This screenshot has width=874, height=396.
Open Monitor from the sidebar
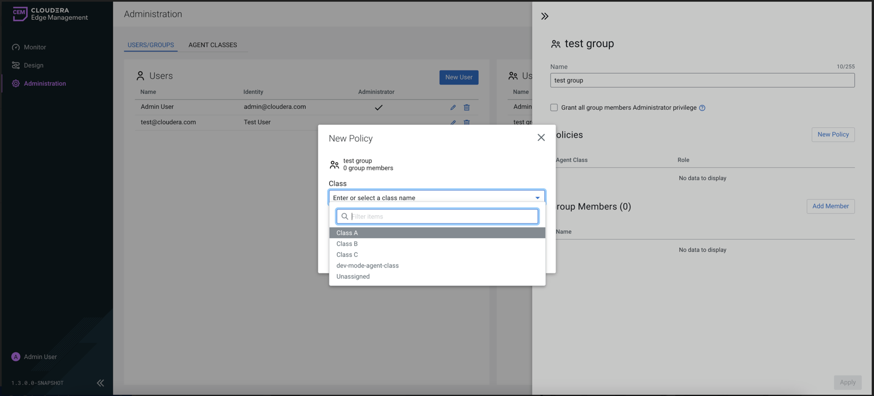(x=35, y=47)
